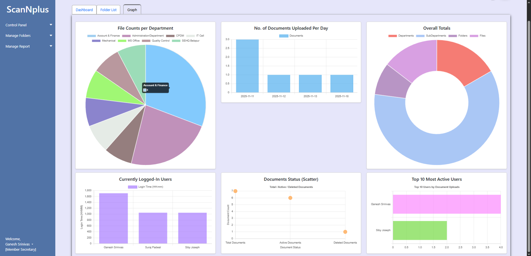
Task: Click Suraj Padwal login time bar
Action: (153, 228)
